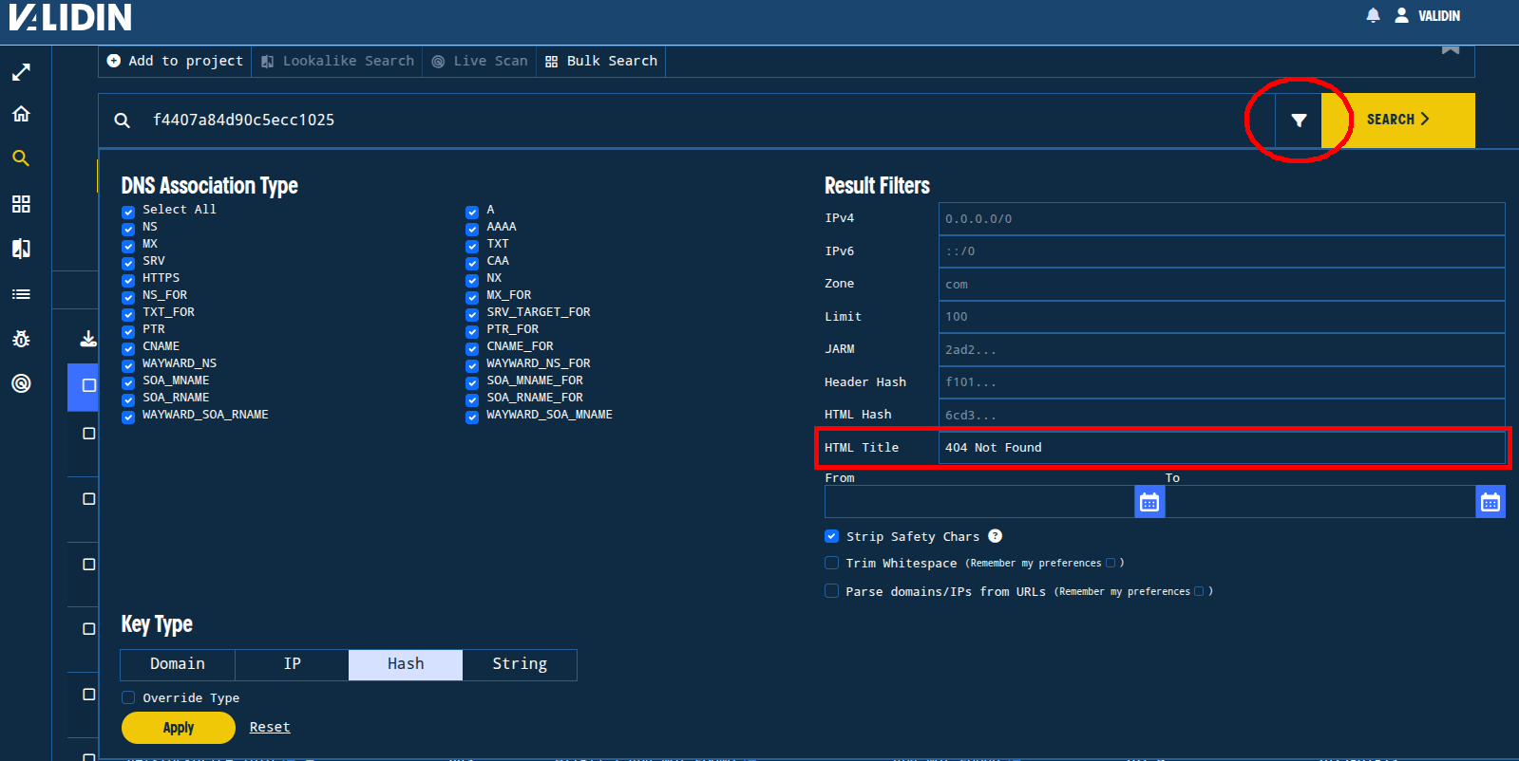Screen dimensions: 1519x761
Task: Toggle the filter funnel button
Action: click(x=1299, y=120)
